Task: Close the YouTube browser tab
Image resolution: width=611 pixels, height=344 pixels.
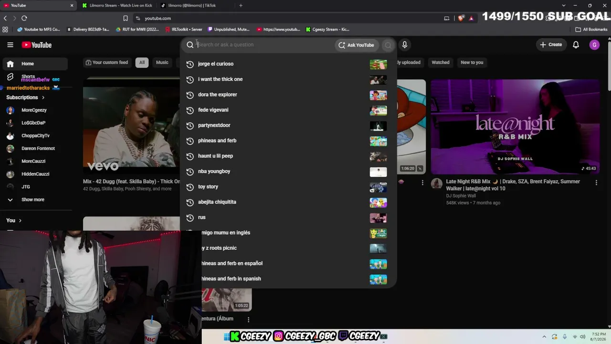Action: click(x=72, y=5)
